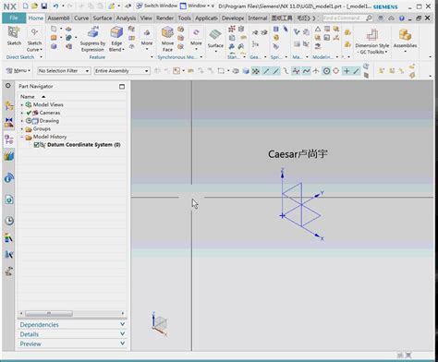Switch to the Analysis ribbon tab
This screenshot has height=362, width=438.
pyautogui.click(x=126, y=18)
